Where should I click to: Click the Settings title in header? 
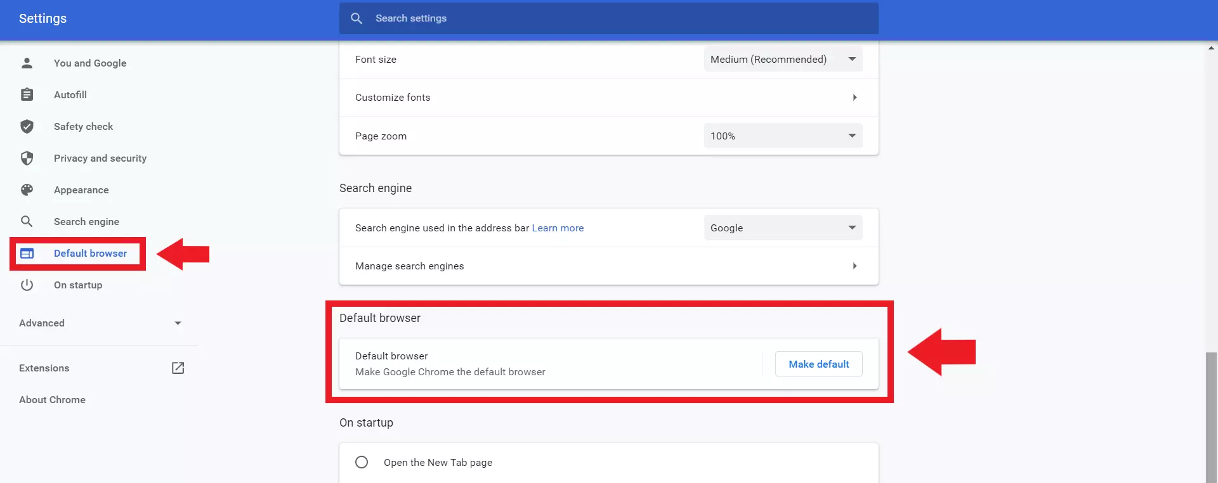tap(43, 18)
